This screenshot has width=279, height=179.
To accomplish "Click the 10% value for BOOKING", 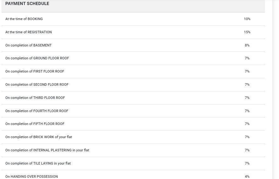I will click(x=247, y=19).
